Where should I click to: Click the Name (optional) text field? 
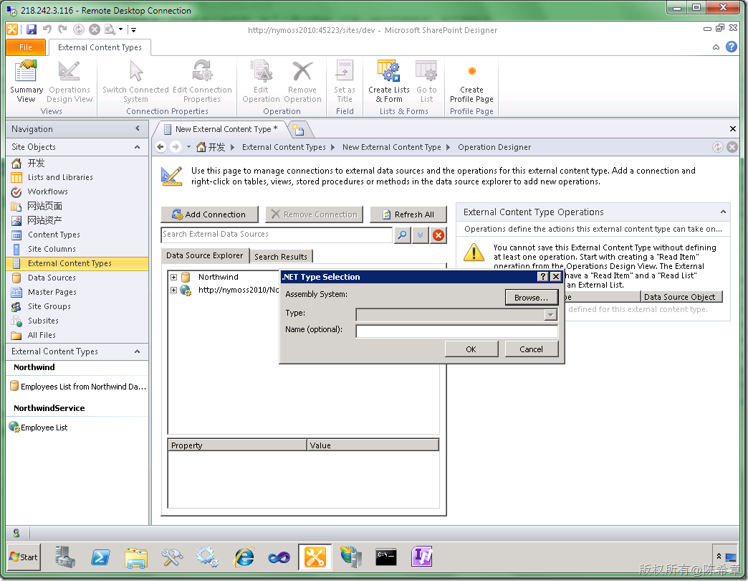pos(457,331)
